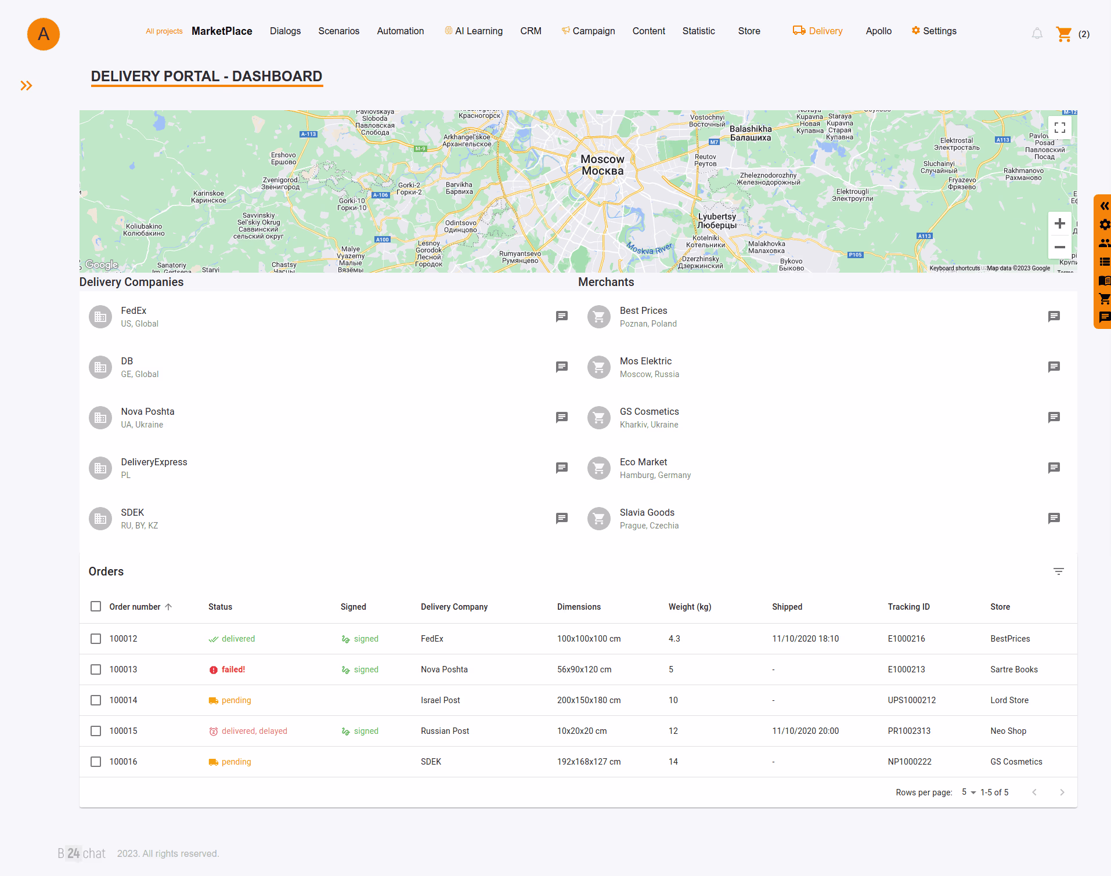The image size is (1111, 876).
Task: Click tracking ID PR1002313
Action: pos(909,731)
